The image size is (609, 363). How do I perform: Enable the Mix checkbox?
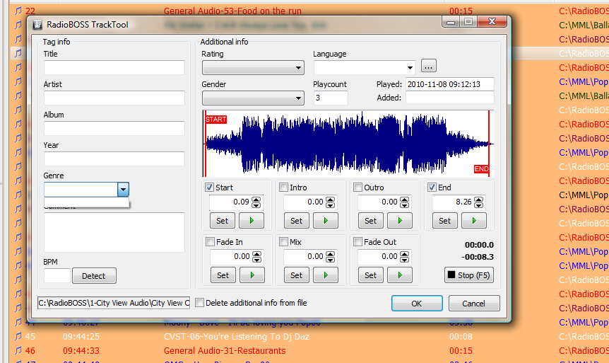tap(283, 241)
